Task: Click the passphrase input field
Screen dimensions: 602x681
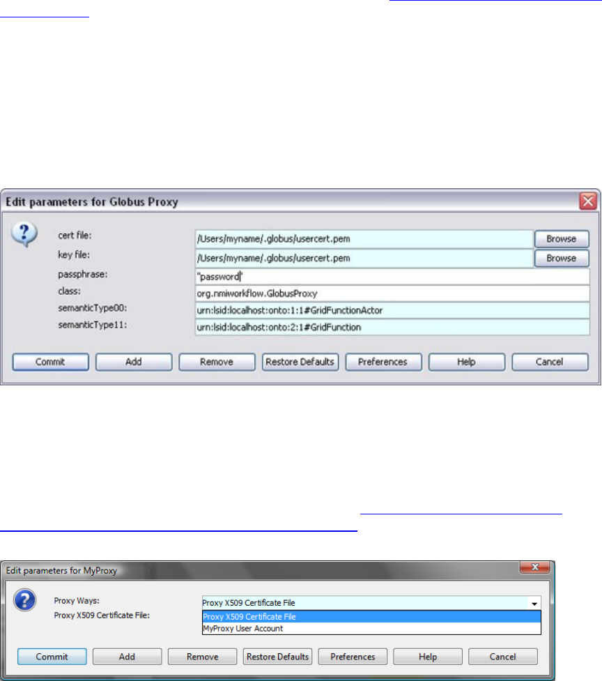Action: (x=392, y=277)
